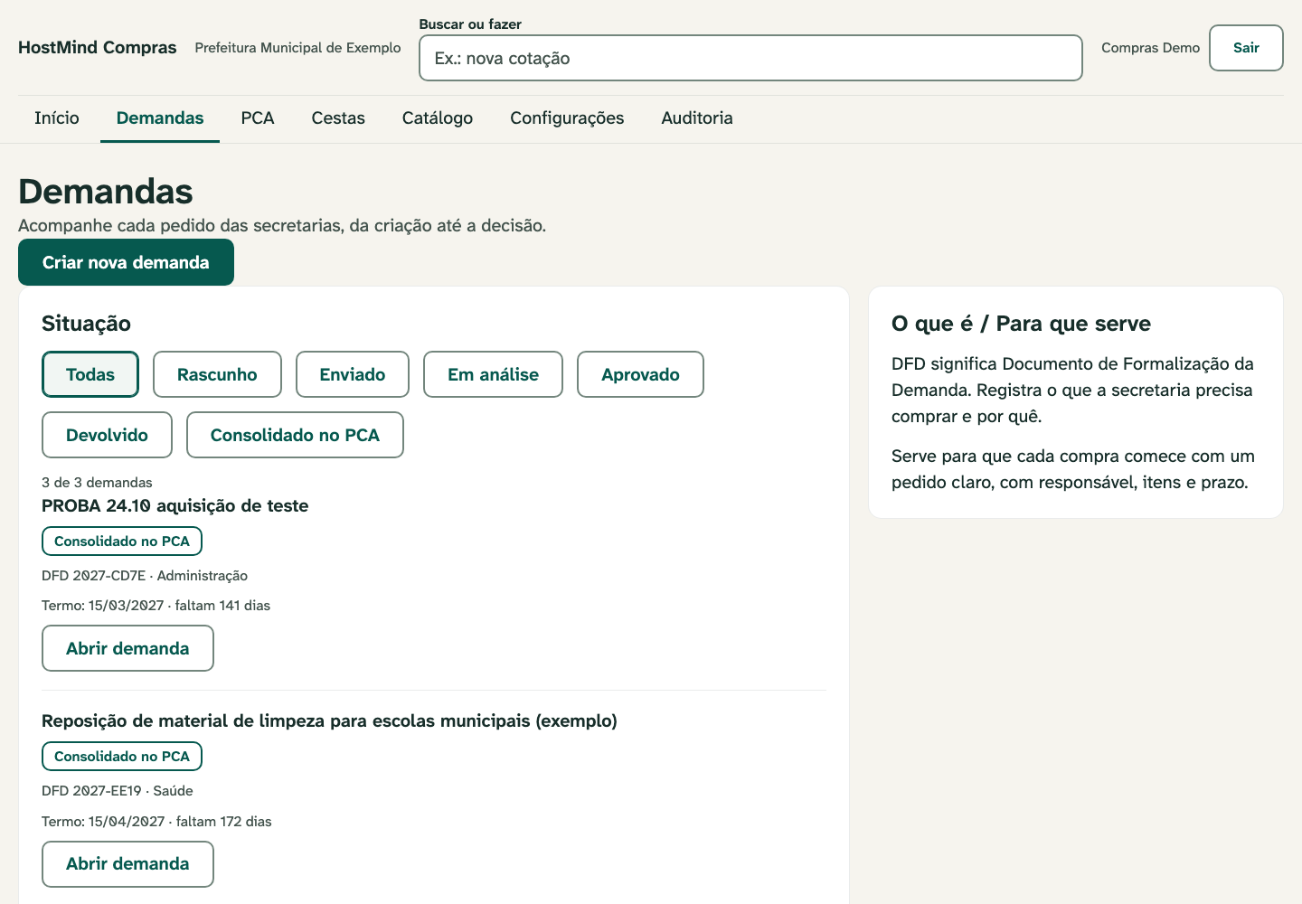Filter by Aprovado situation
This screenshot has width=1302, height=904.
coord(640,374)
